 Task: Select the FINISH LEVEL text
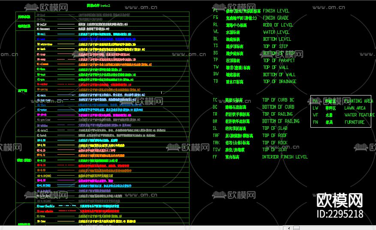[x=276, y=11]
